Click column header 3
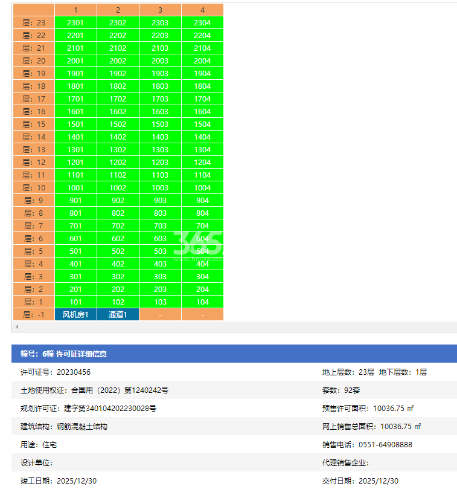The image size is (457, 492). point(160,10)
